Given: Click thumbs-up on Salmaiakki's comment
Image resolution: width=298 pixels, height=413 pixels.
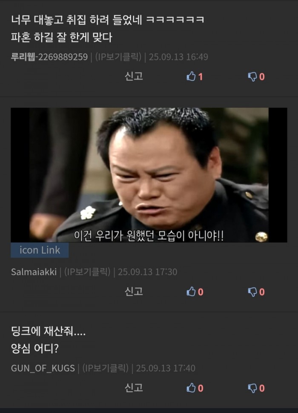Looking at the screenshot, I should pos(195,292).
